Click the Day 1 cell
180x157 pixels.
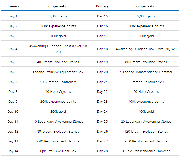13,16
